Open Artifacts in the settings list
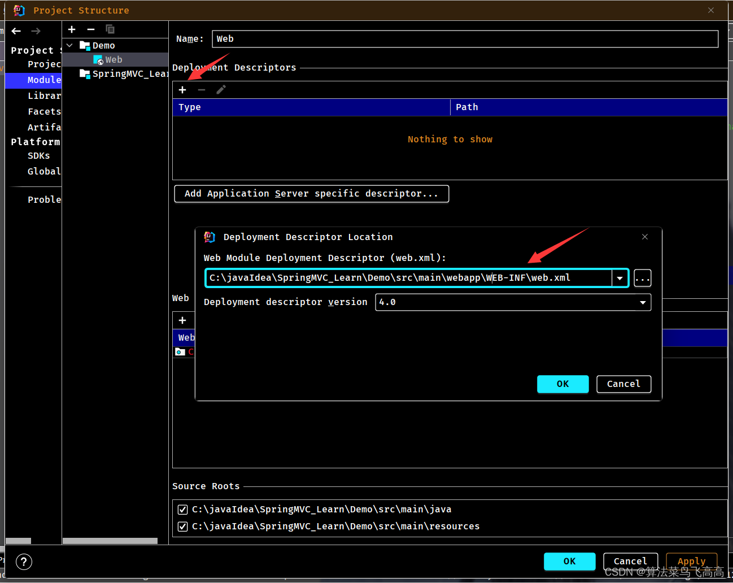 click(44, 128)
